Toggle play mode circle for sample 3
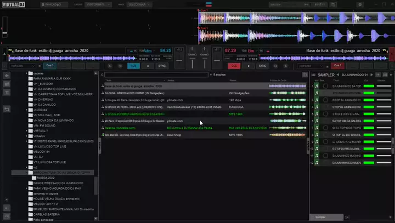The image size is (395, 223). [325, 100]
